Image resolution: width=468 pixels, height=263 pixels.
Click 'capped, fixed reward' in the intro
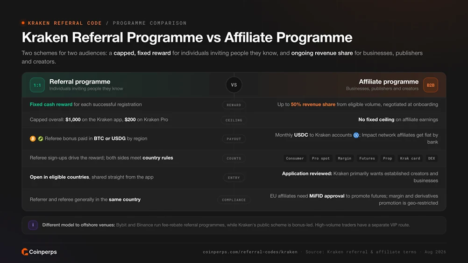pos(142,53)
